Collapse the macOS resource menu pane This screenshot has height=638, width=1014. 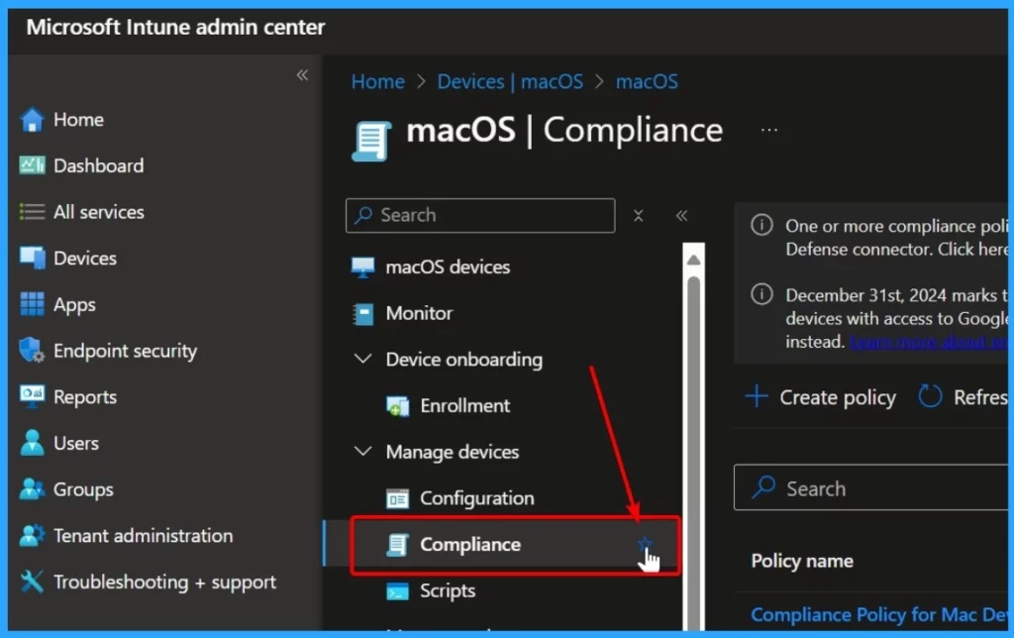[681, 215]
